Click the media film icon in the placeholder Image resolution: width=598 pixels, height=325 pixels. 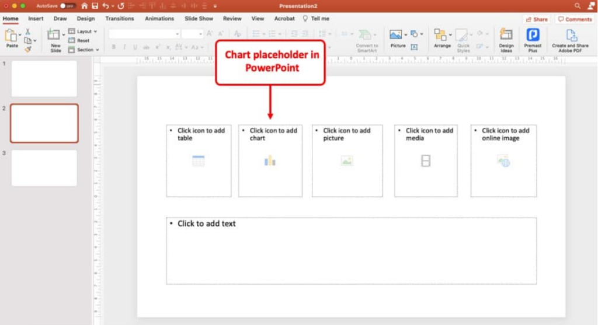[426, 160]
